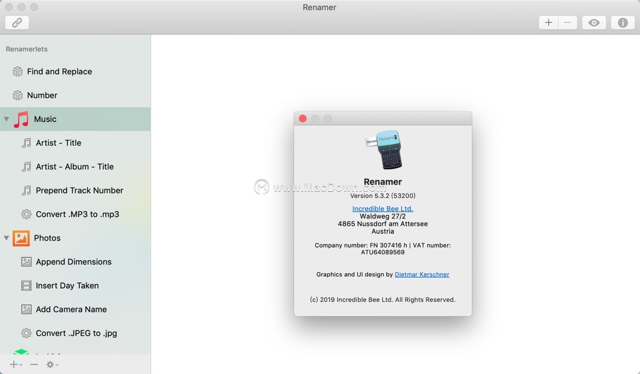Click the copyright 2019 Incredible Bee notice

[383, 300]
